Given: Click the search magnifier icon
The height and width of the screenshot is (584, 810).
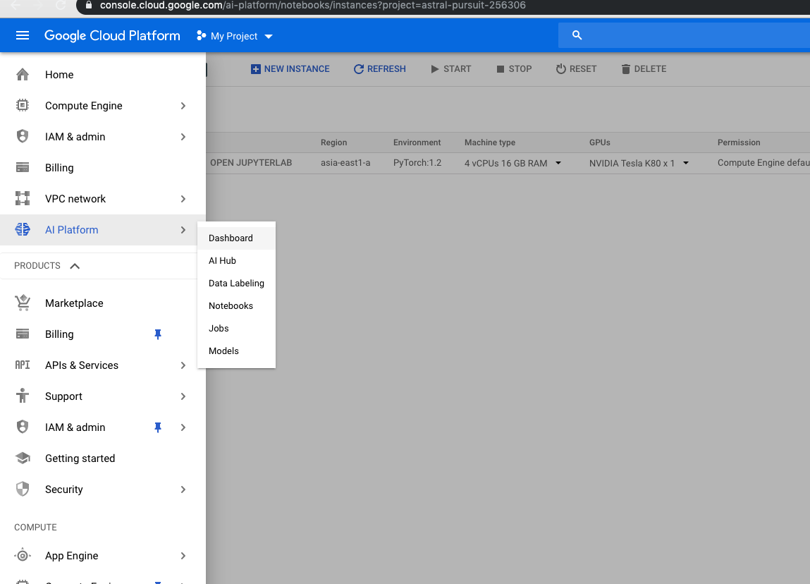Looking at the screenshot, I should [x=577, y=35].
